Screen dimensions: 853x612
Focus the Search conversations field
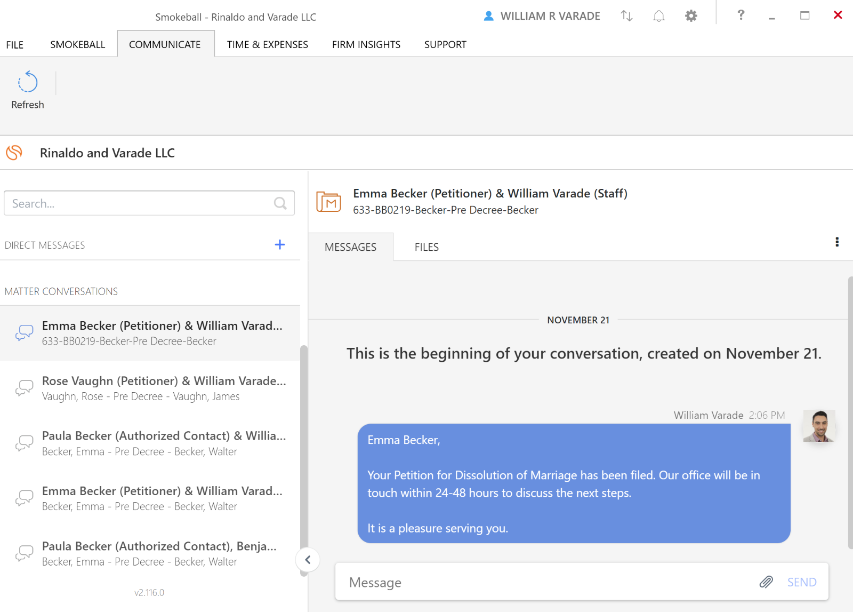149,203
